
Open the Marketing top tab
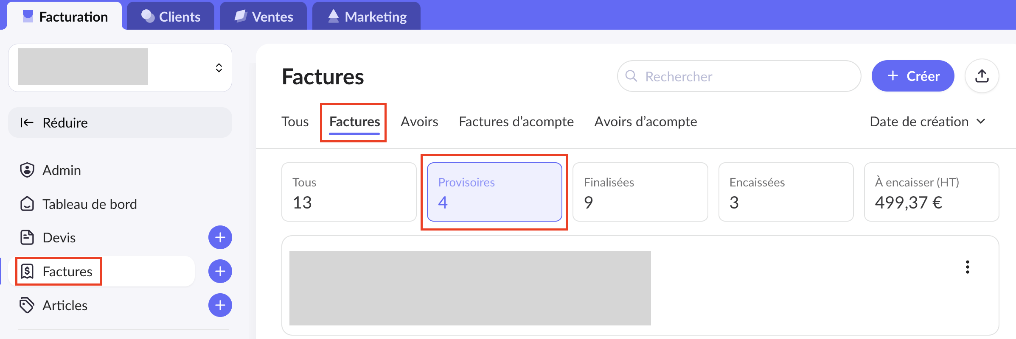point(367,17)
